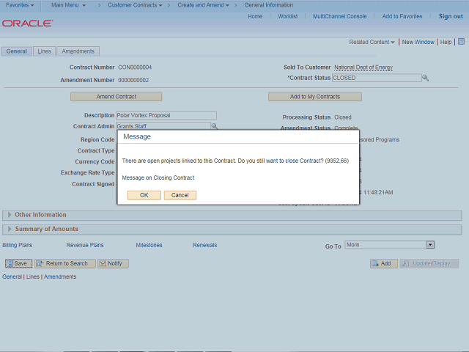The image size is (469, 352).
Task: Open the Home link
Action: point(255,16)
